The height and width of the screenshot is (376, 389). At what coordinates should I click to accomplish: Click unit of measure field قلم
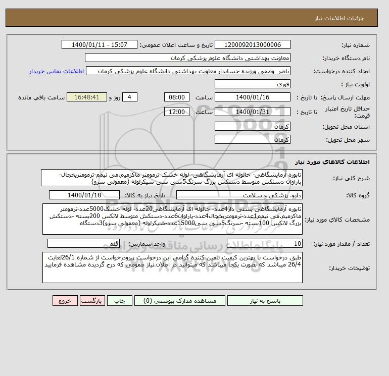click(83, 244)
